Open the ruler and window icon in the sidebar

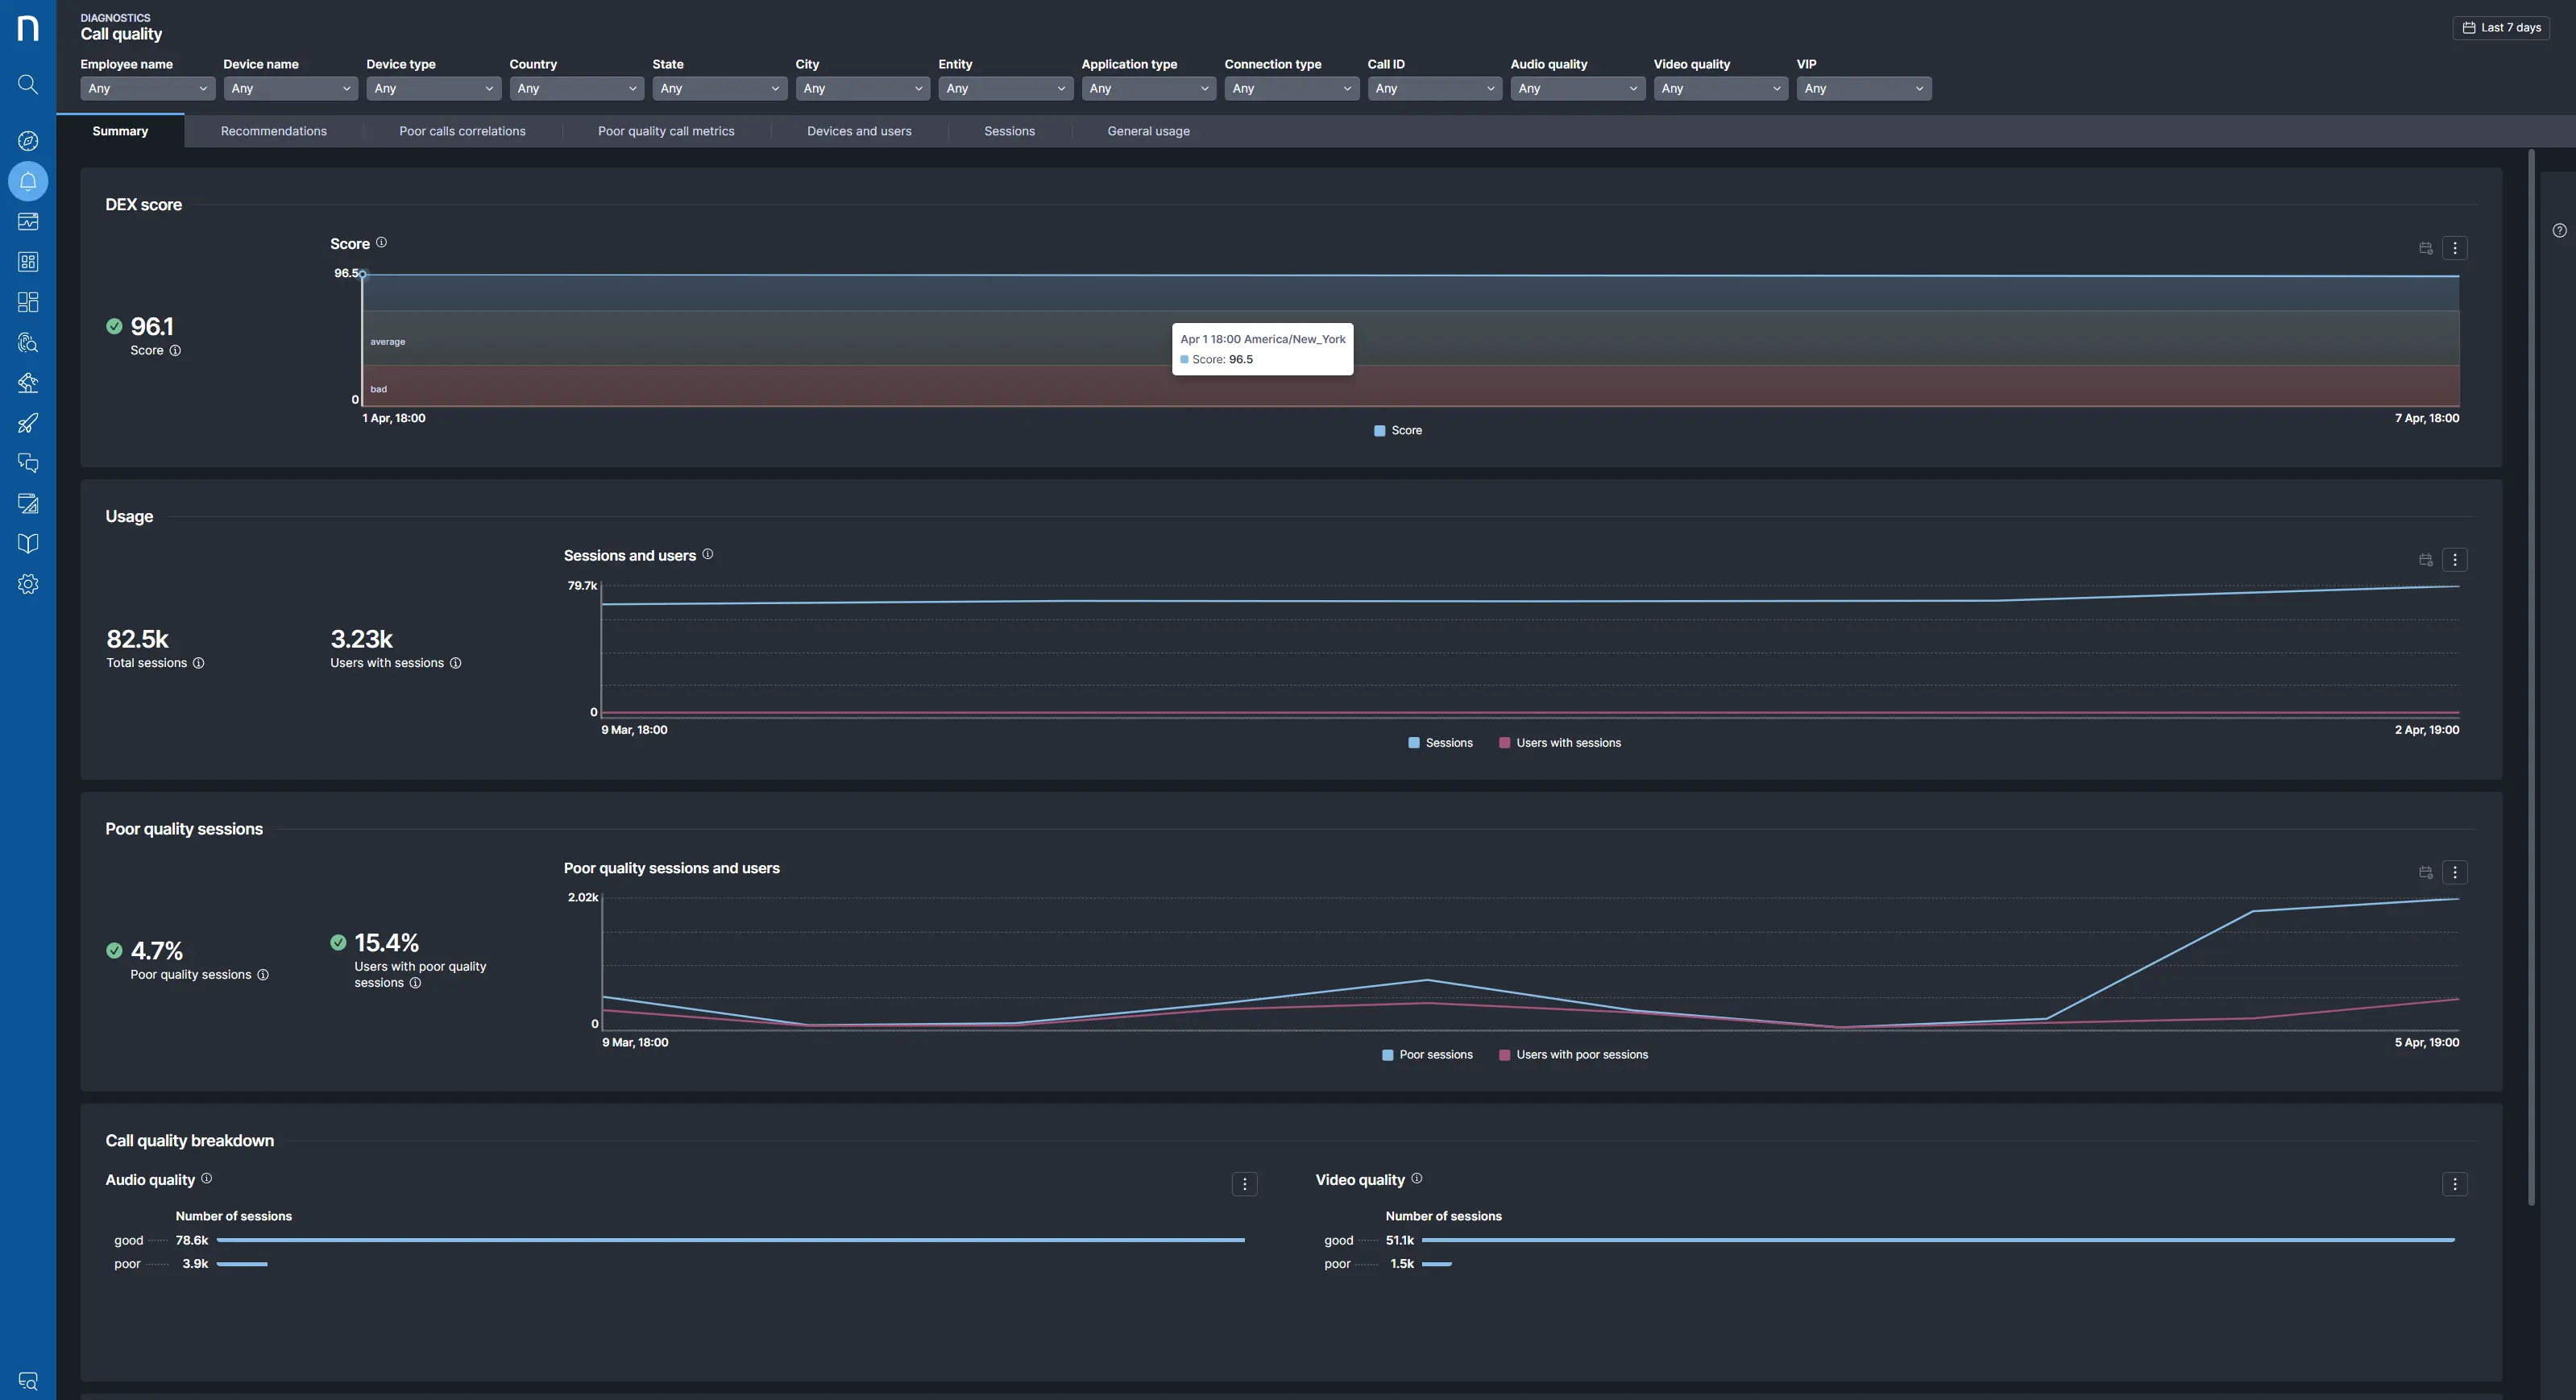(x=28, y=504)
